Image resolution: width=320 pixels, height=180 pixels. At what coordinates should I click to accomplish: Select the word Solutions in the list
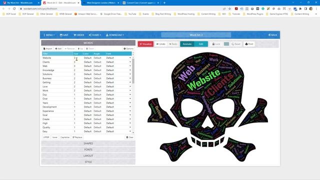[x=47, y=74]
